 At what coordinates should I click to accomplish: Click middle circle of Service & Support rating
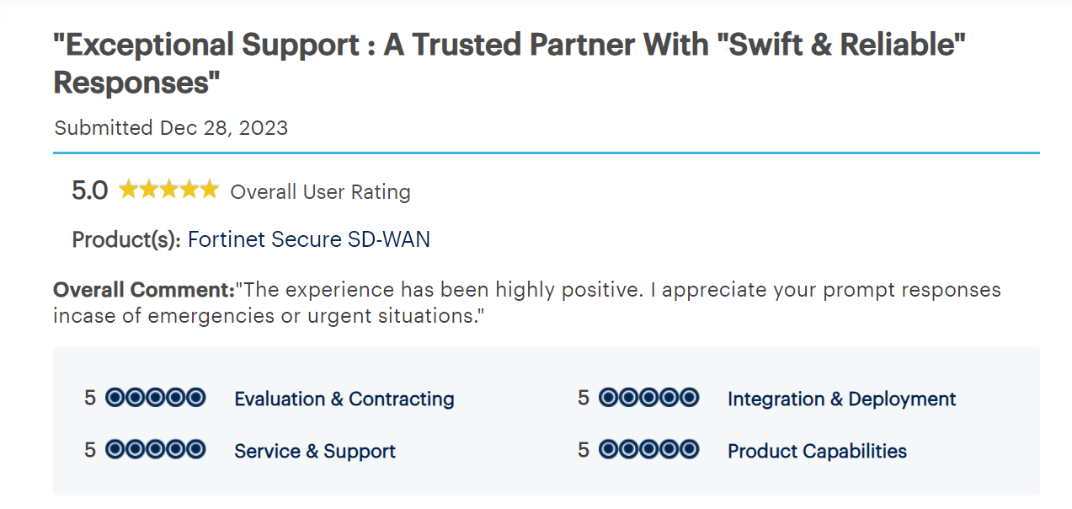click(155, 450)
